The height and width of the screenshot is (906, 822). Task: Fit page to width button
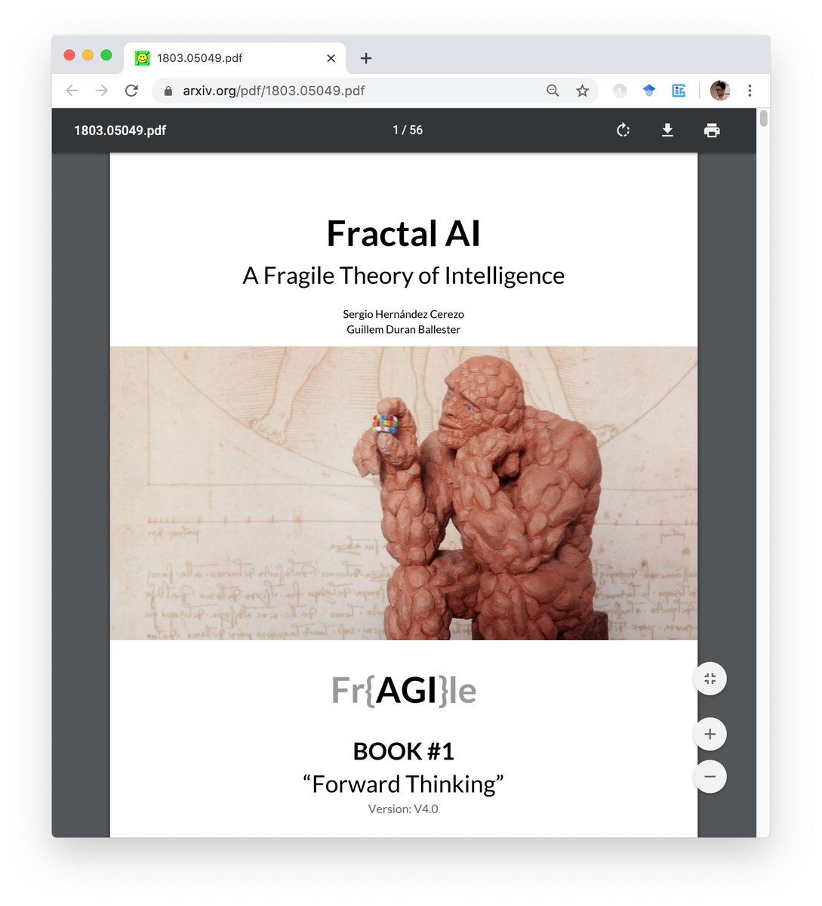point(710,679)
